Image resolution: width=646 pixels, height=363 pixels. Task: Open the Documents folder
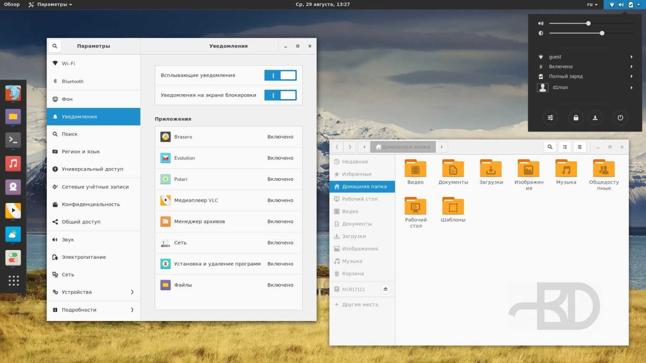pyautogui.click(x=453, y=172)
